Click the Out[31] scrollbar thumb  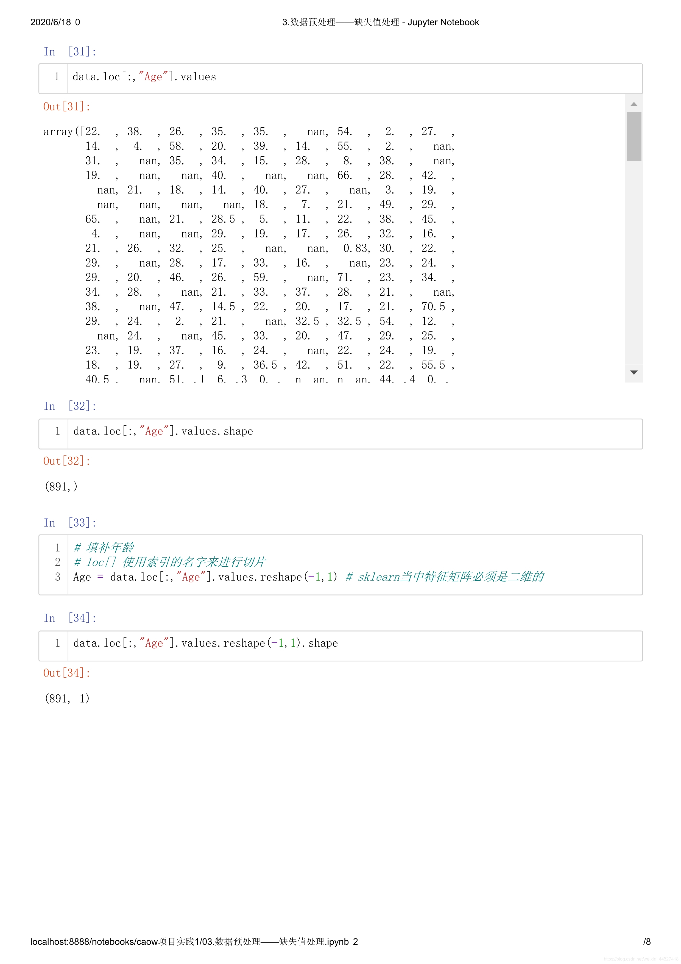coord(633,137)
